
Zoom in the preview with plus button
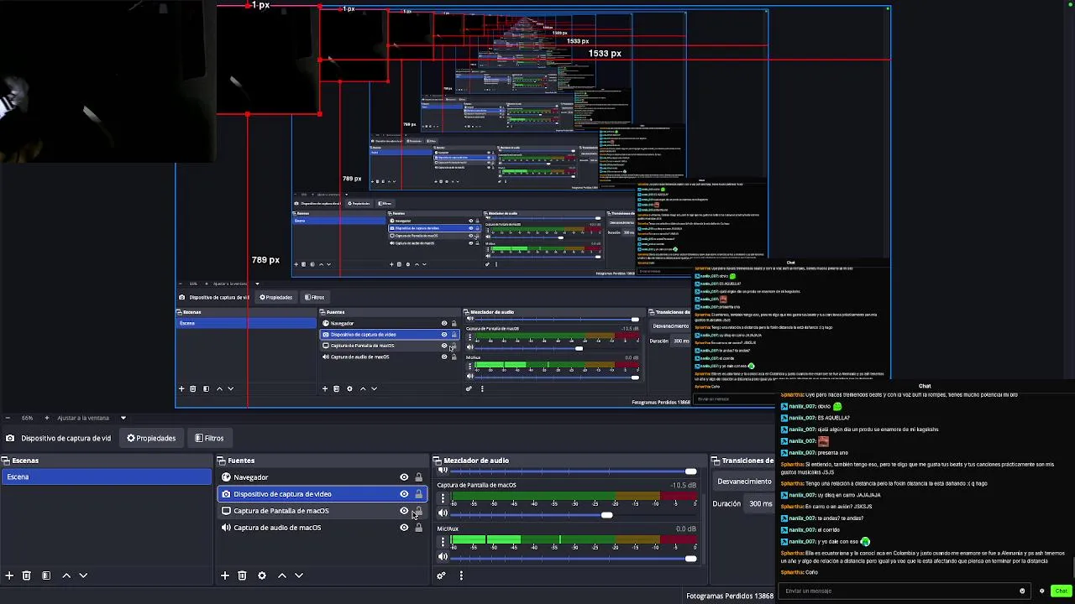(x=48, y=418)
